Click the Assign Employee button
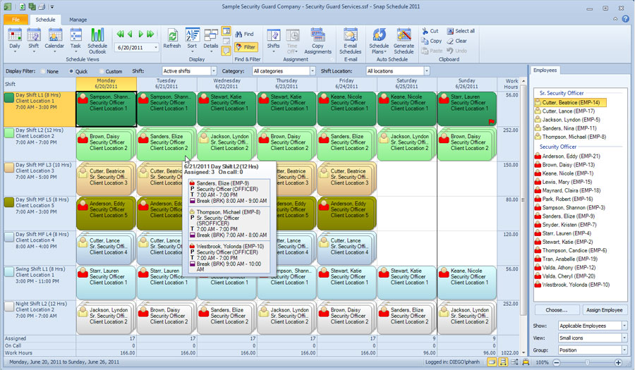The image size is (635, 370). coord(604,310)
